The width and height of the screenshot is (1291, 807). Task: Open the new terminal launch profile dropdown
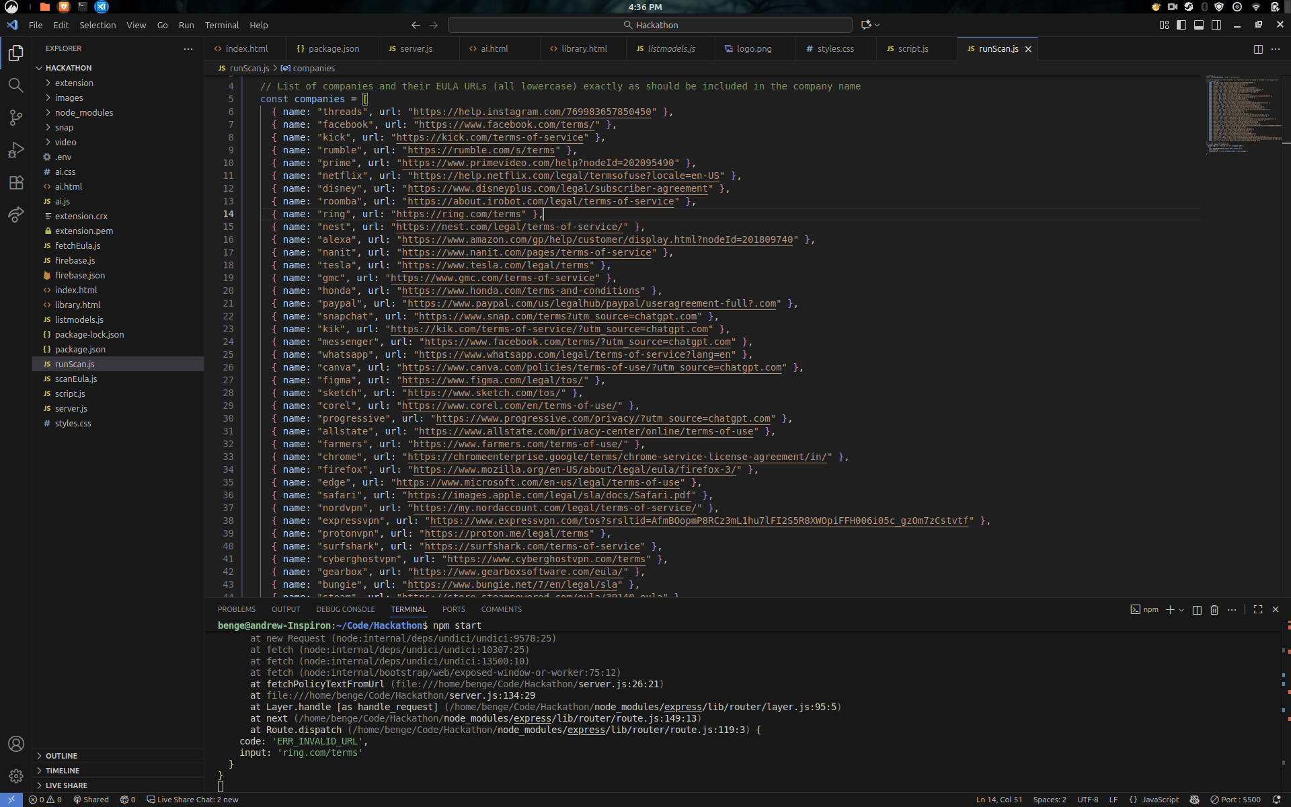pos(1181,610)
